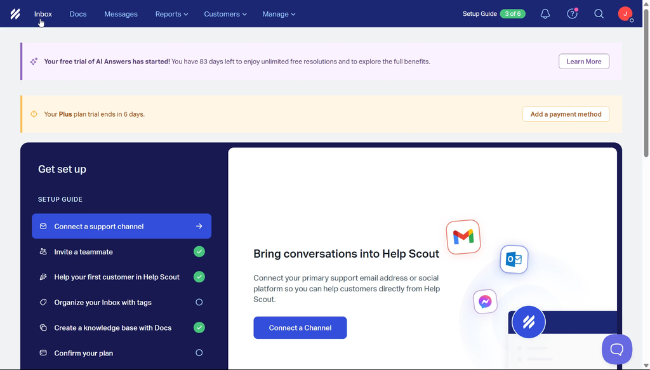Open Setup Guide 3 of 6 progress
650x370 pixels.
tap(494, 14)
